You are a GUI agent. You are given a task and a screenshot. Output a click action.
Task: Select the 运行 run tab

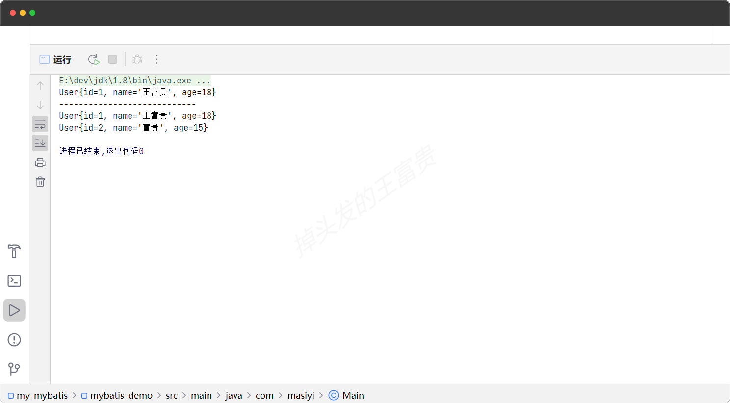[x=55, y=59]
